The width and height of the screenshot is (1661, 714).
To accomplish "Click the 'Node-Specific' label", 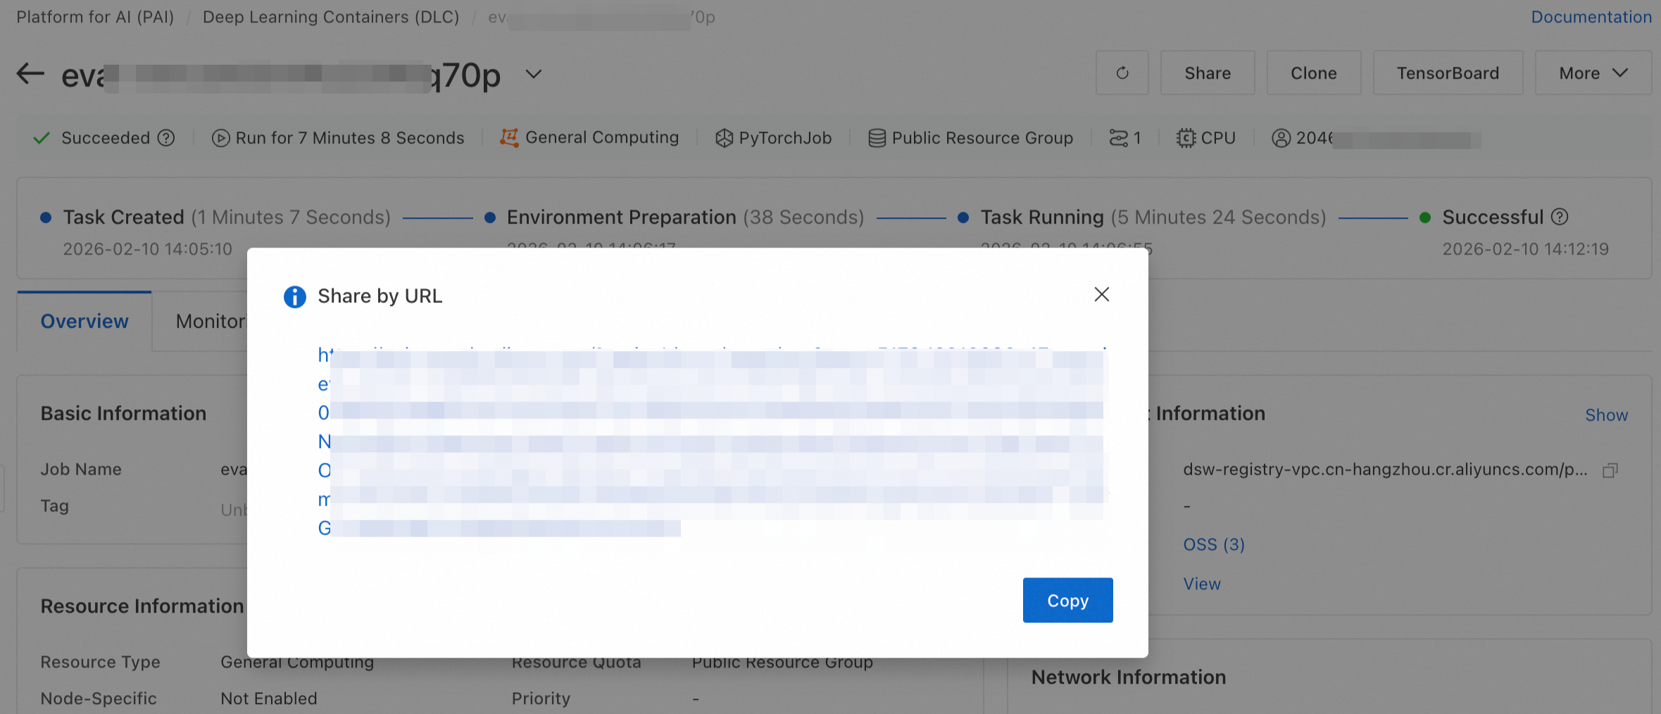I will (99, 699).
